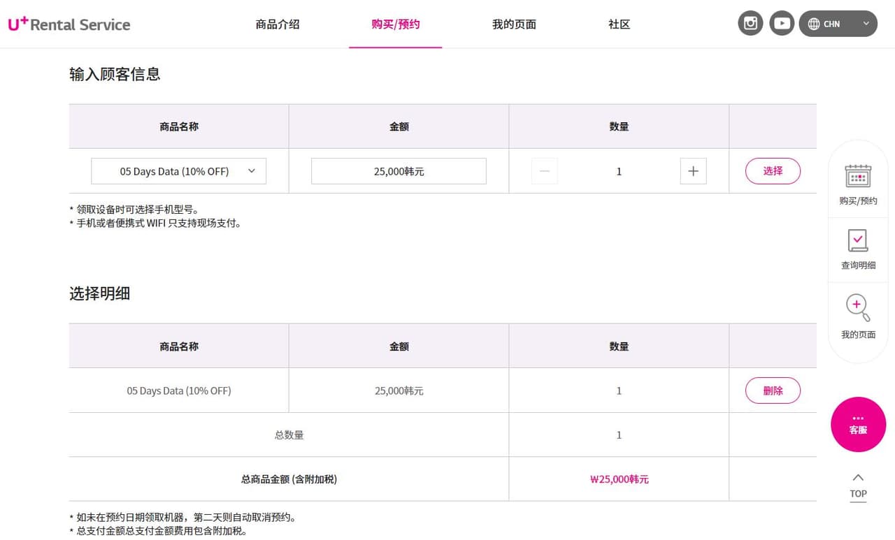Click the 选择 button
Image resolution: width=895 pixels, height=540 pixels.
click(x=773, y=171)
